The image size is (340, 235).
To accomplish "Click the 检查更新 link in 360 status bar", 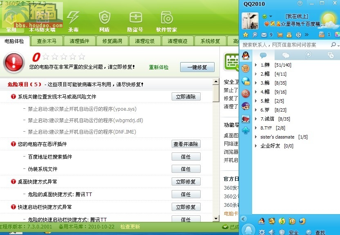I will point(130,227).
